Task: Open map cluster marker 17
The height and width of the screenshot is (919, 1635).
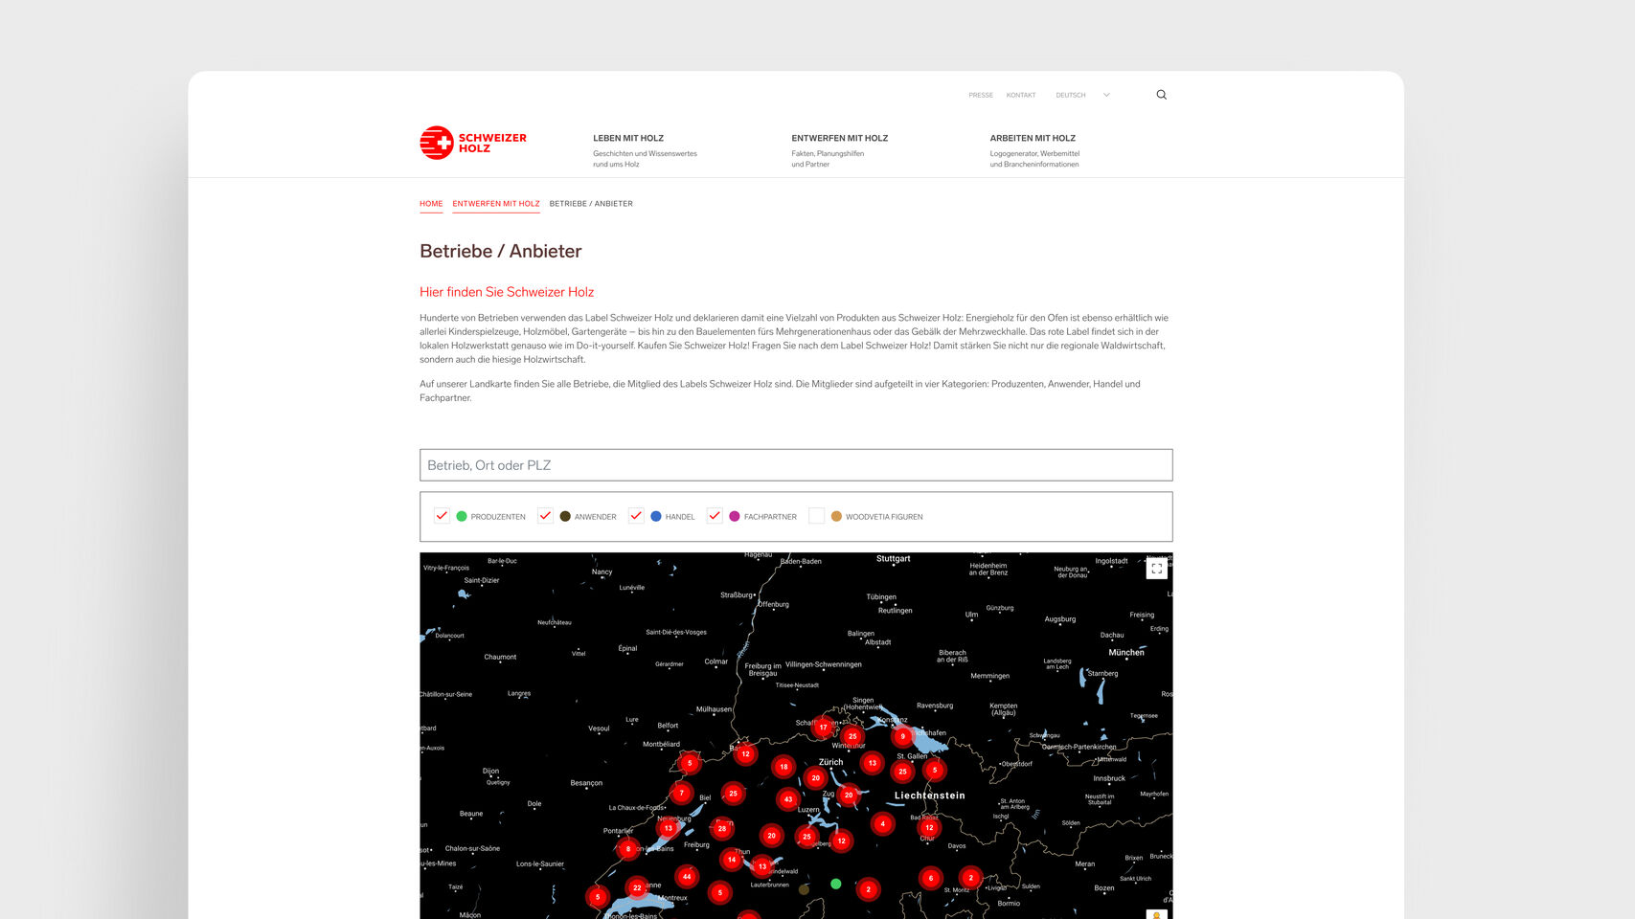Action: point(823,728)
